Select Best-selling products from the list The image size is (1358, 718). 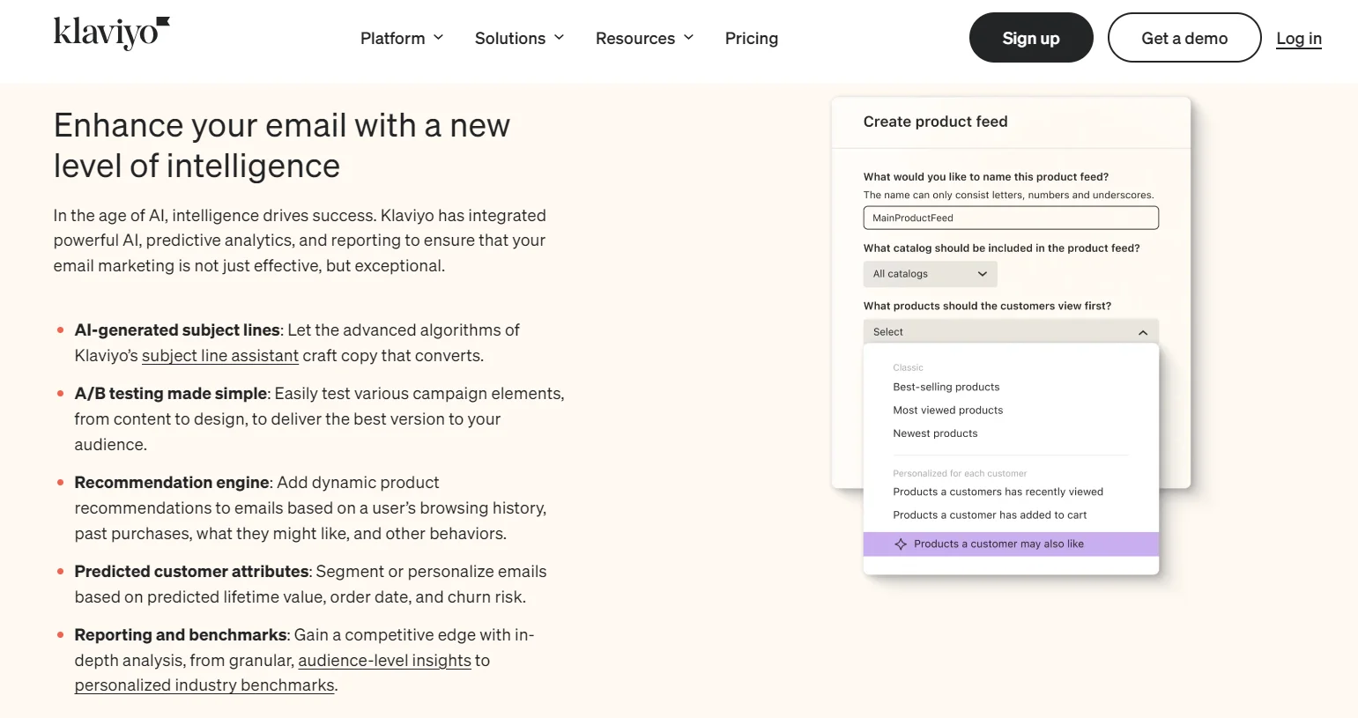pyautogui.click(x=946, y=387)
